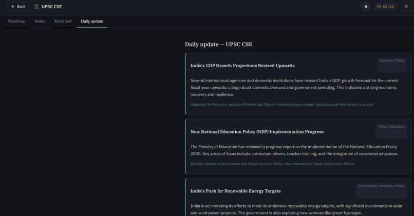
Task: Click the NEP article Mains relevance note
Action: click(272, 164)
